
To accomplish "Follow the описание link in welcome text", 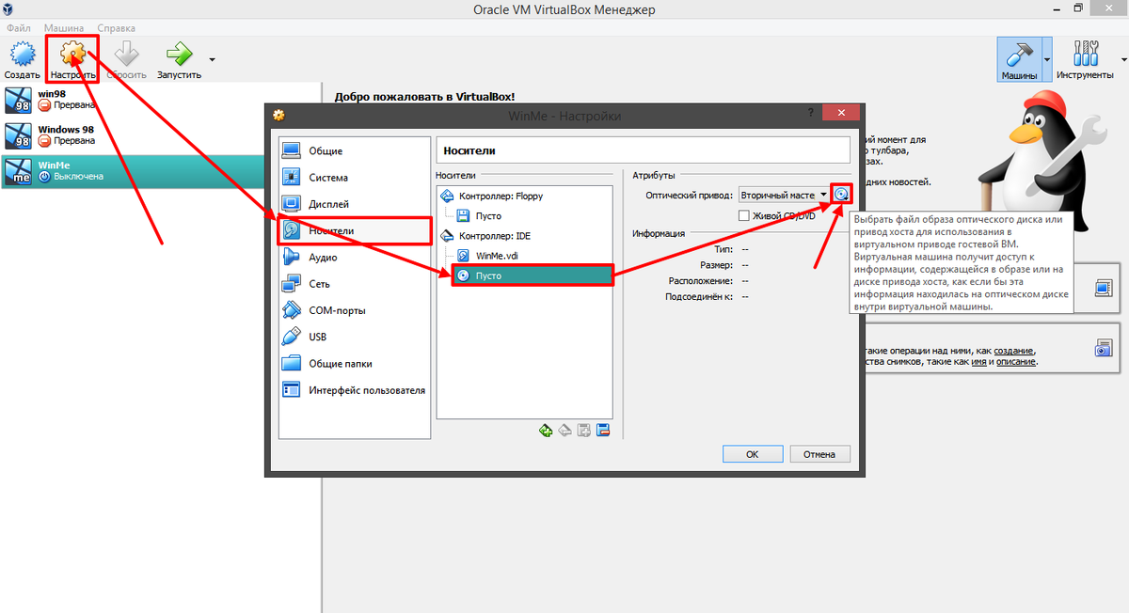I will tap(1015, 362).
